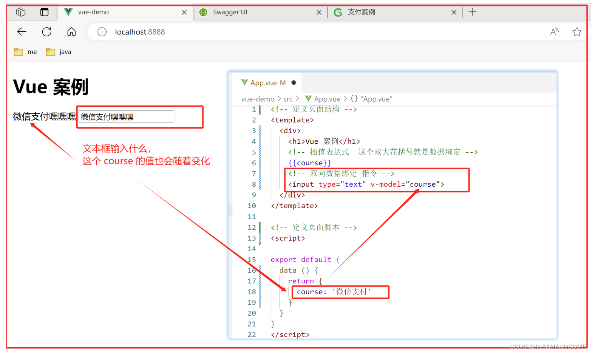This screenshot has width=592, height=353.
Task: Open a new browser tab
Action: [x=472, y=12]
